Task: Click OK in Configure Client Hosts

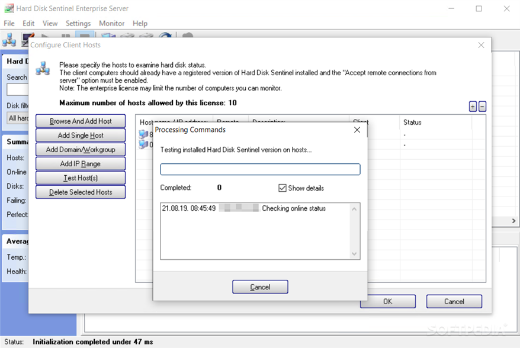Action: [x=388, y=302]
